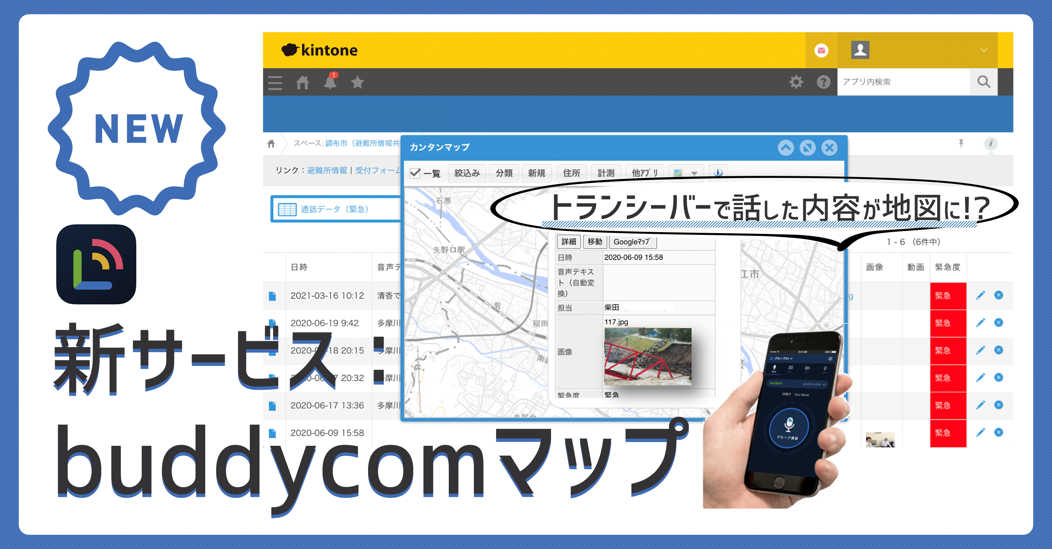Edit the second row with pencil icon
The image size is (1052, 549).
[981, 323]
